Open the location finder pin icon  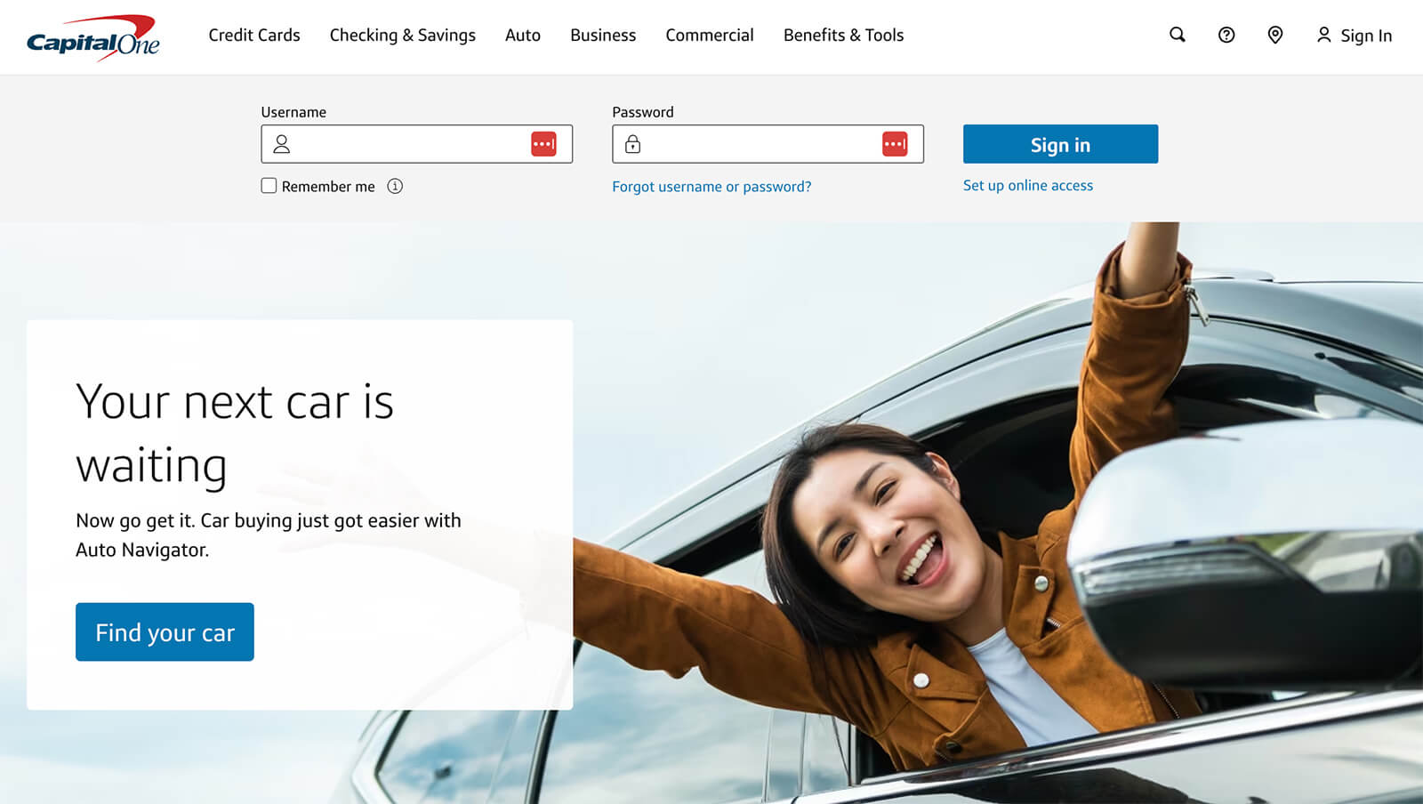[x=1274, y=35]
